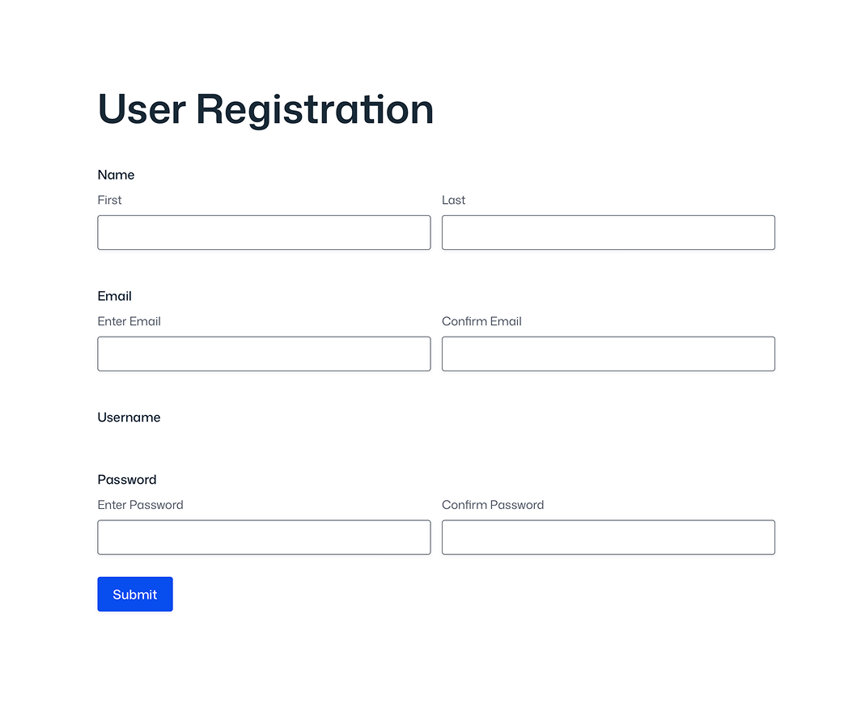The image size is (861, 708).
Task: Click the 'Username' section label
Action: click(x=129, y=418)
